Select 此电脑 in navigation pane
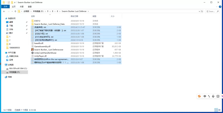 [x=11, y=65]
